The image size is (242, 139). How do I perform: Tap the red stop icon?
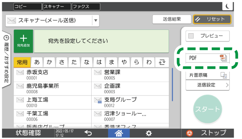click(189, 133)
